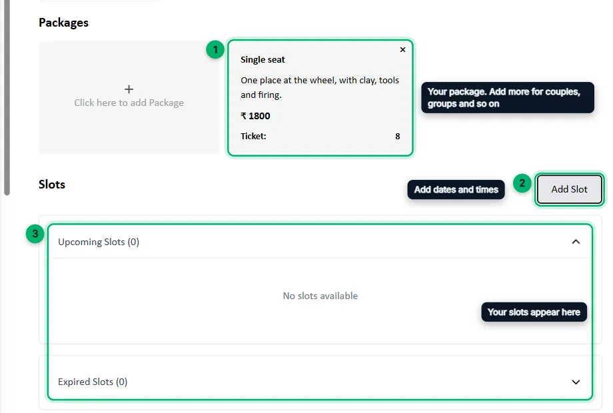Click the 'Your package' tooltip bubble
This screenshot has width=613, height=413.
click(508, 98)
